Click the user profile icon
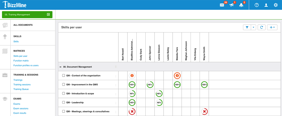The height and width of the screenshot is (116, 282). tap(266, 5)
